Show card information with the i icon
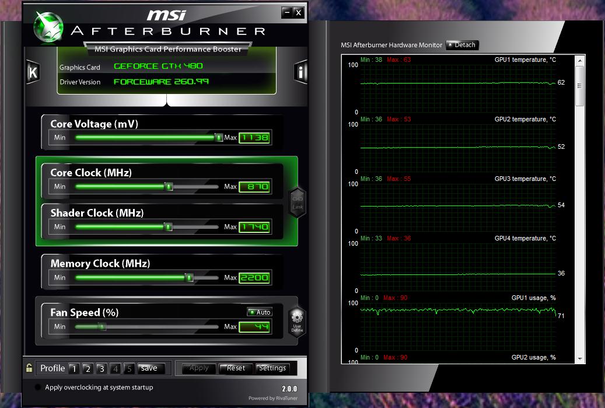 point(300,72)
